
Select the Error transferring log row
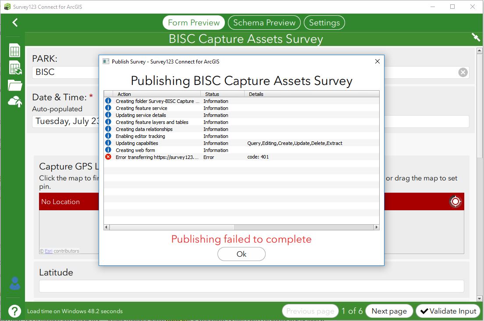(242, 157)
